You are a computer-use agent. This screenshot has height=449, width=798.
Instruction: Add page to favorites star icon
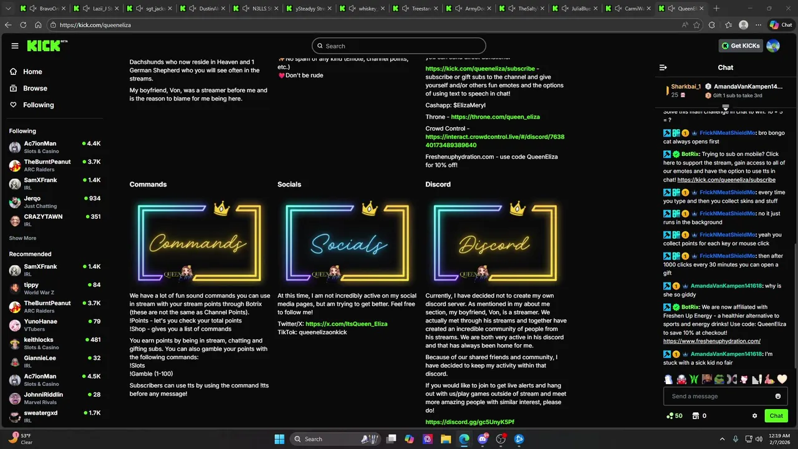click(698, 25)
